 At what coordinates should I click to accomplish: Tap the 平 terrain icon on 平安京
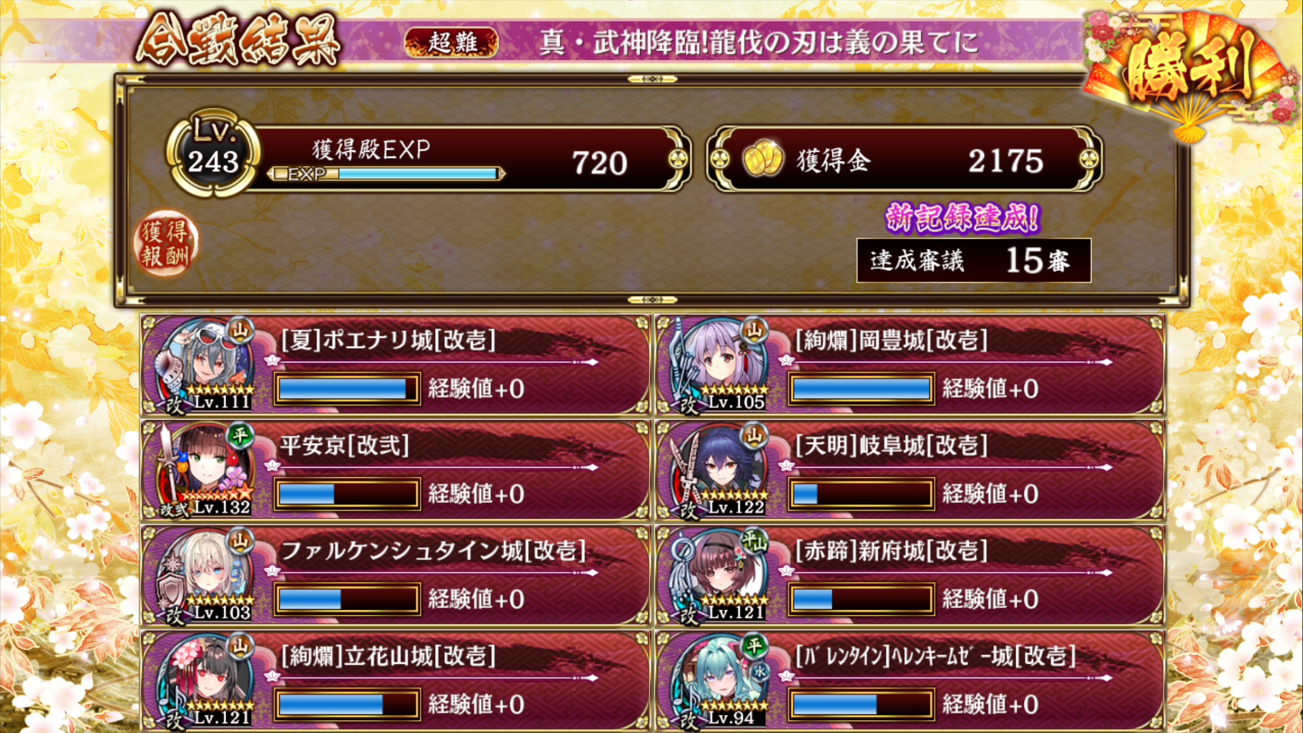240,435
